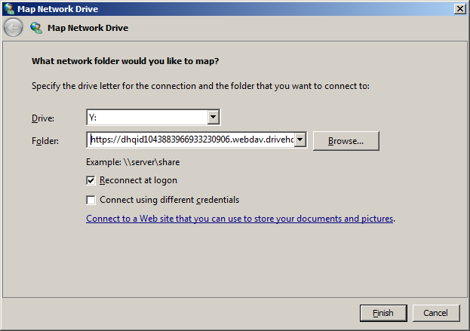
Task: Enable Connect using different credentials
Action: [91, 201]
